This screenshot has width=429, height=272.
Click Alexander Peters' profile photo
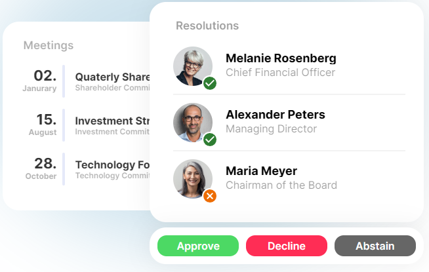click(x=193, y=123)
